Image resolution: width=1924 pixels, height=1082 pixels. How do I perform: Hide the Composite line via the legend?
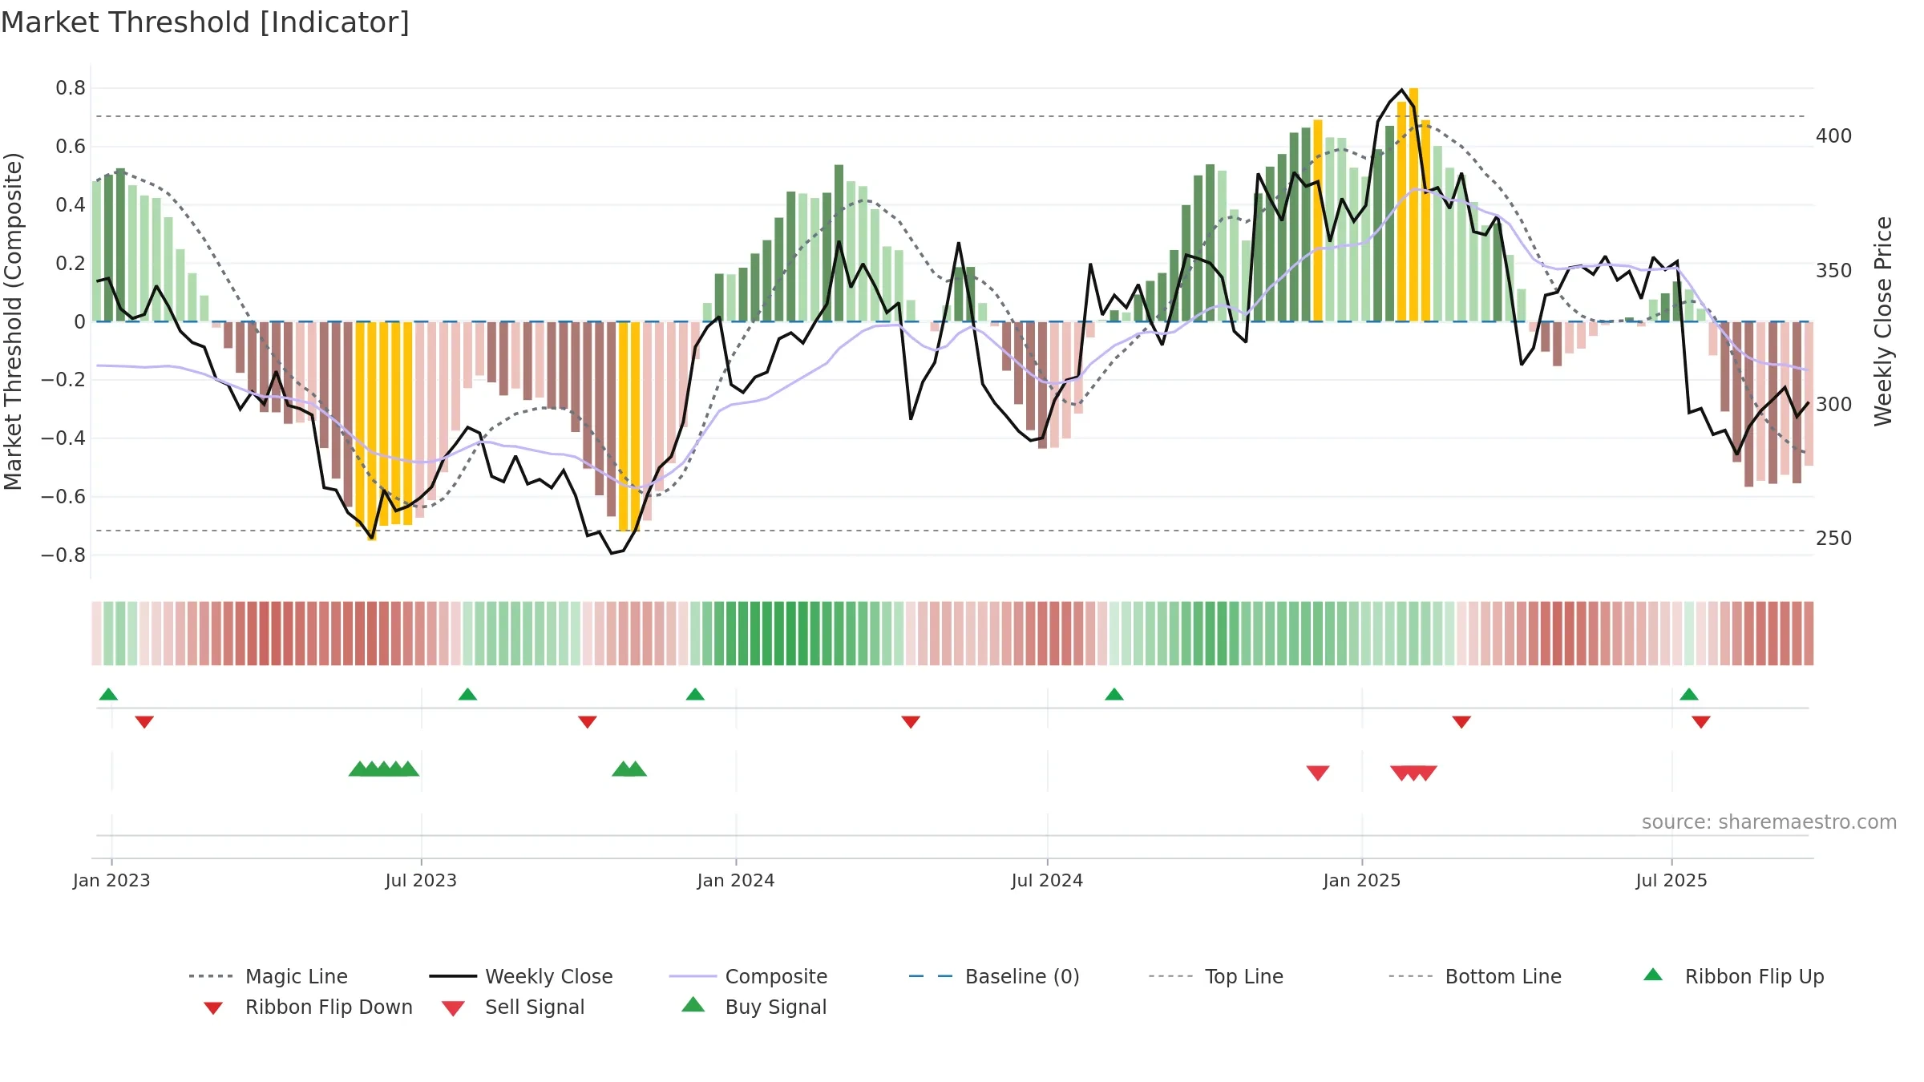[x=748, y=976]
